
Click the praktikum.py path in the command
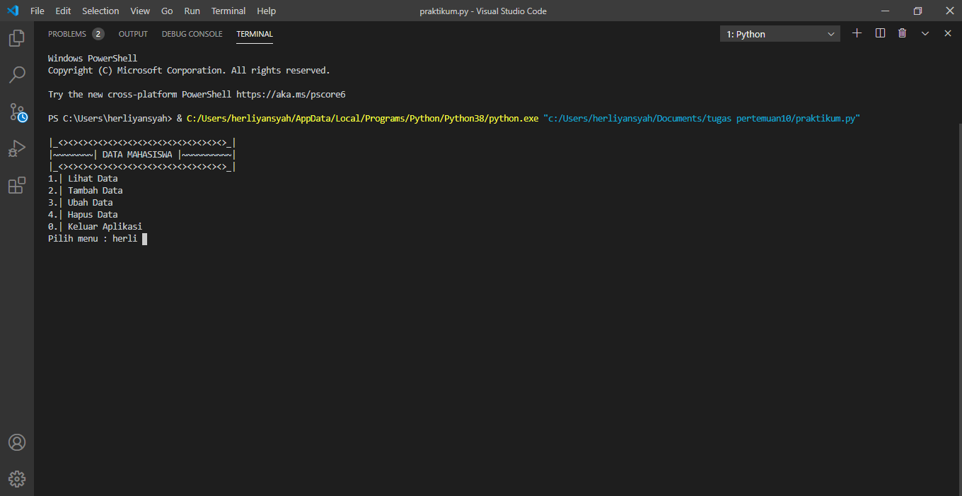[702, 118]
